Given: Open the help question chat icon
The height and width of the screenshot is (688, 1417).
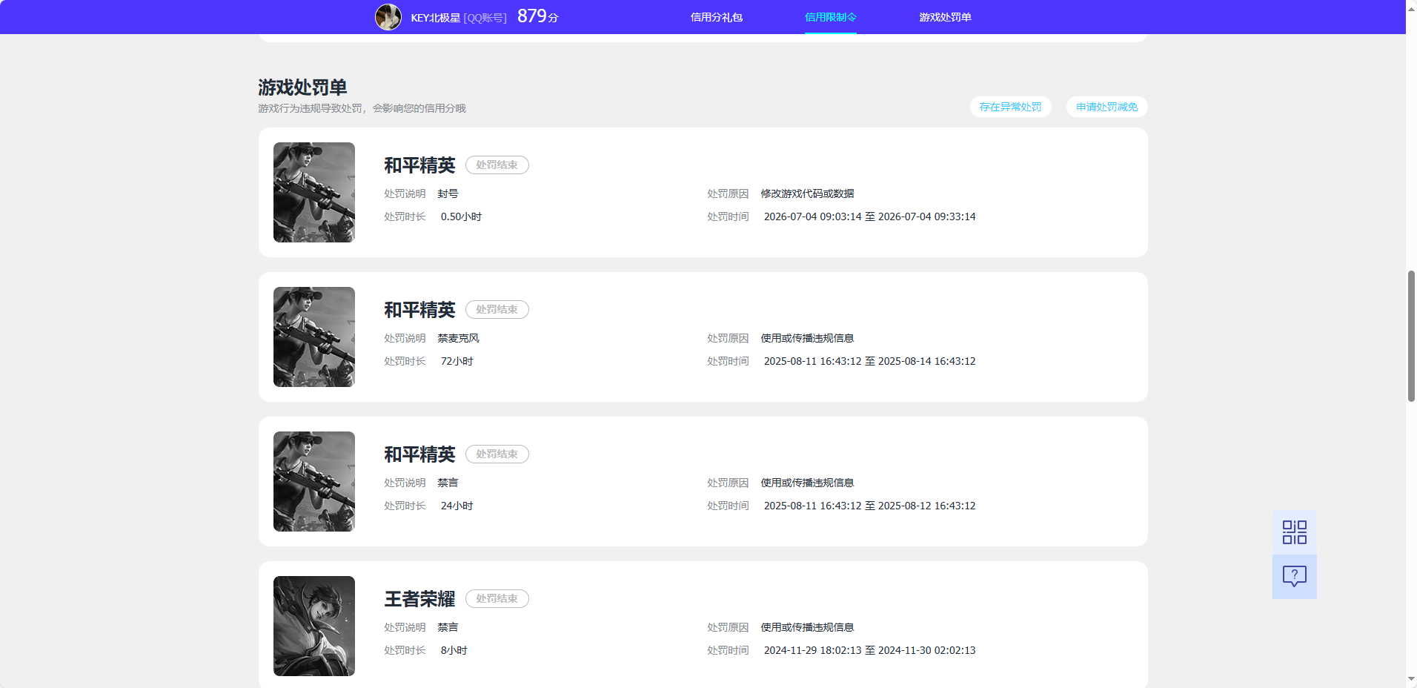Looking at the screenshot, I should [x=1294, y=576].
